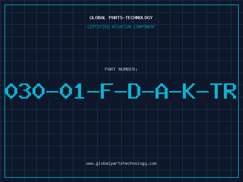The image size is (243, 182).
Task: Click the dash between 030 and 01
Action: point(52,92)
